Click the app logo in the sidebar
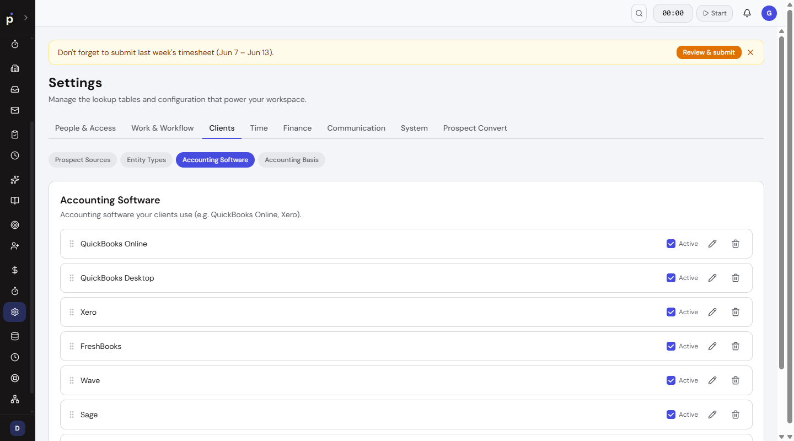The width and height of the screenshot is (794, 441). tap(9, 19)
